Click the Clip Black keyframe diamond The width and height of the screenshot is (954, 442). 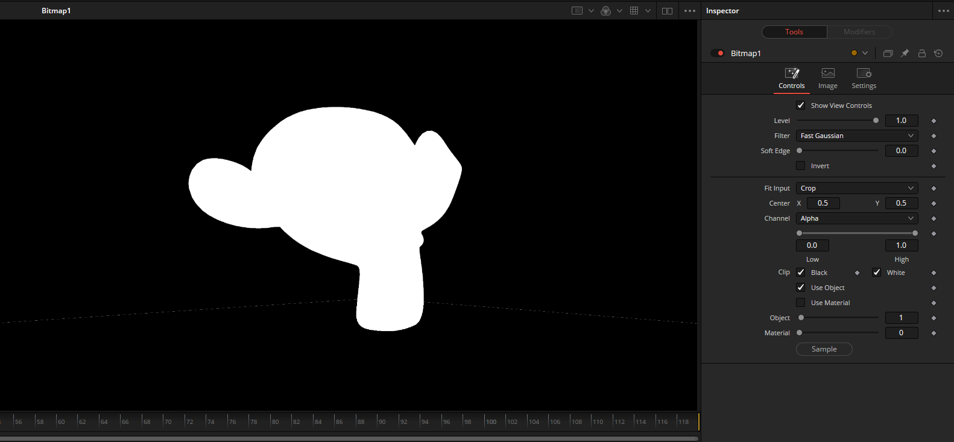pos(857,273)
